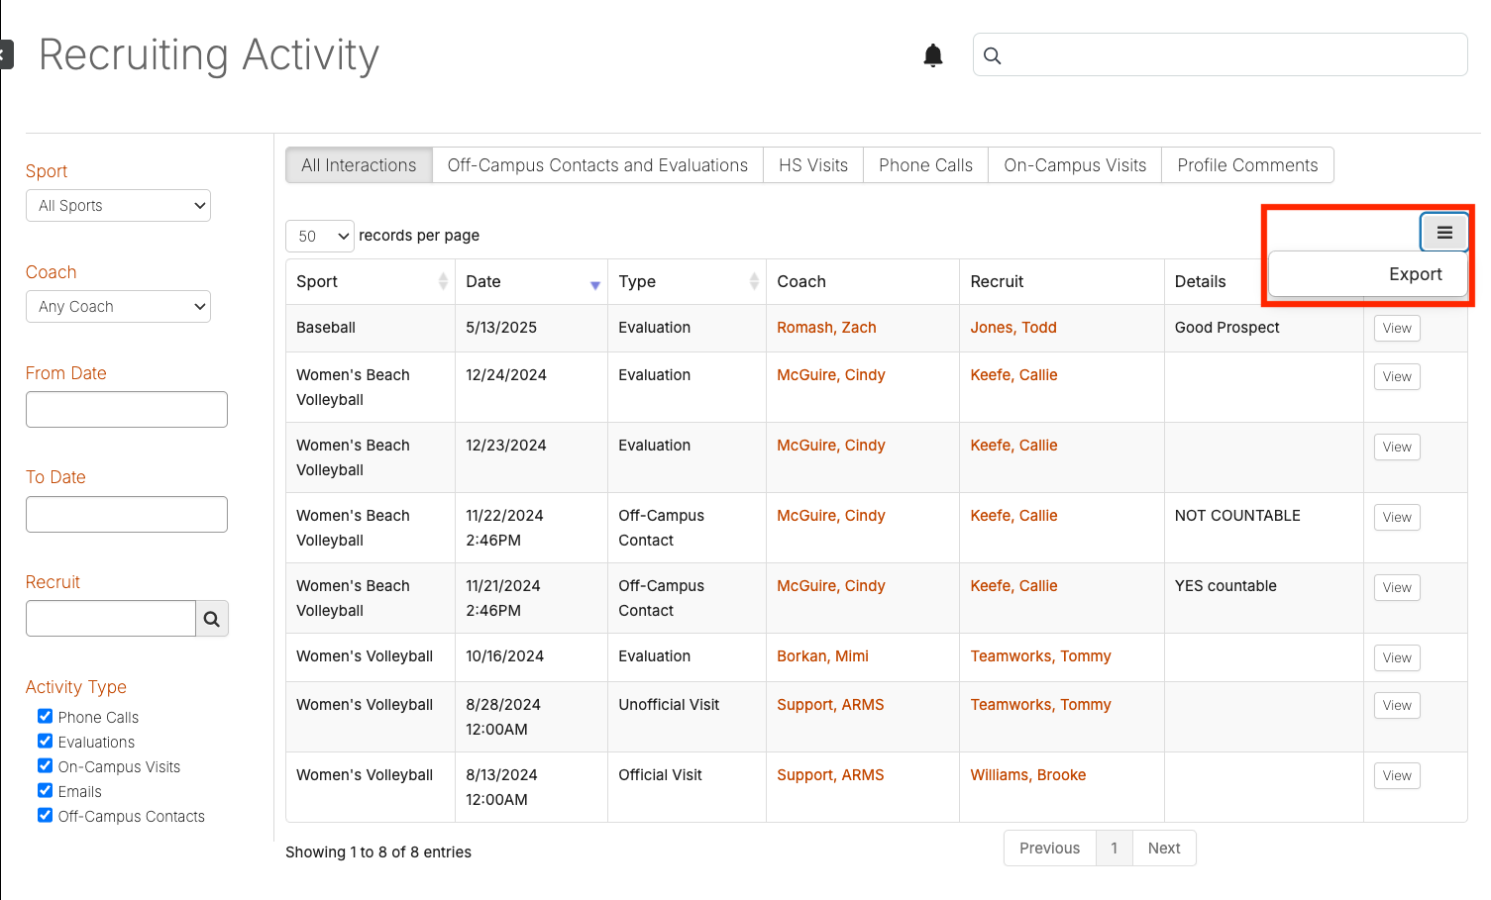View the 10/16/2024 Women's Volleyball evaluation
1491x900 pixels.
coord(1397,658)
